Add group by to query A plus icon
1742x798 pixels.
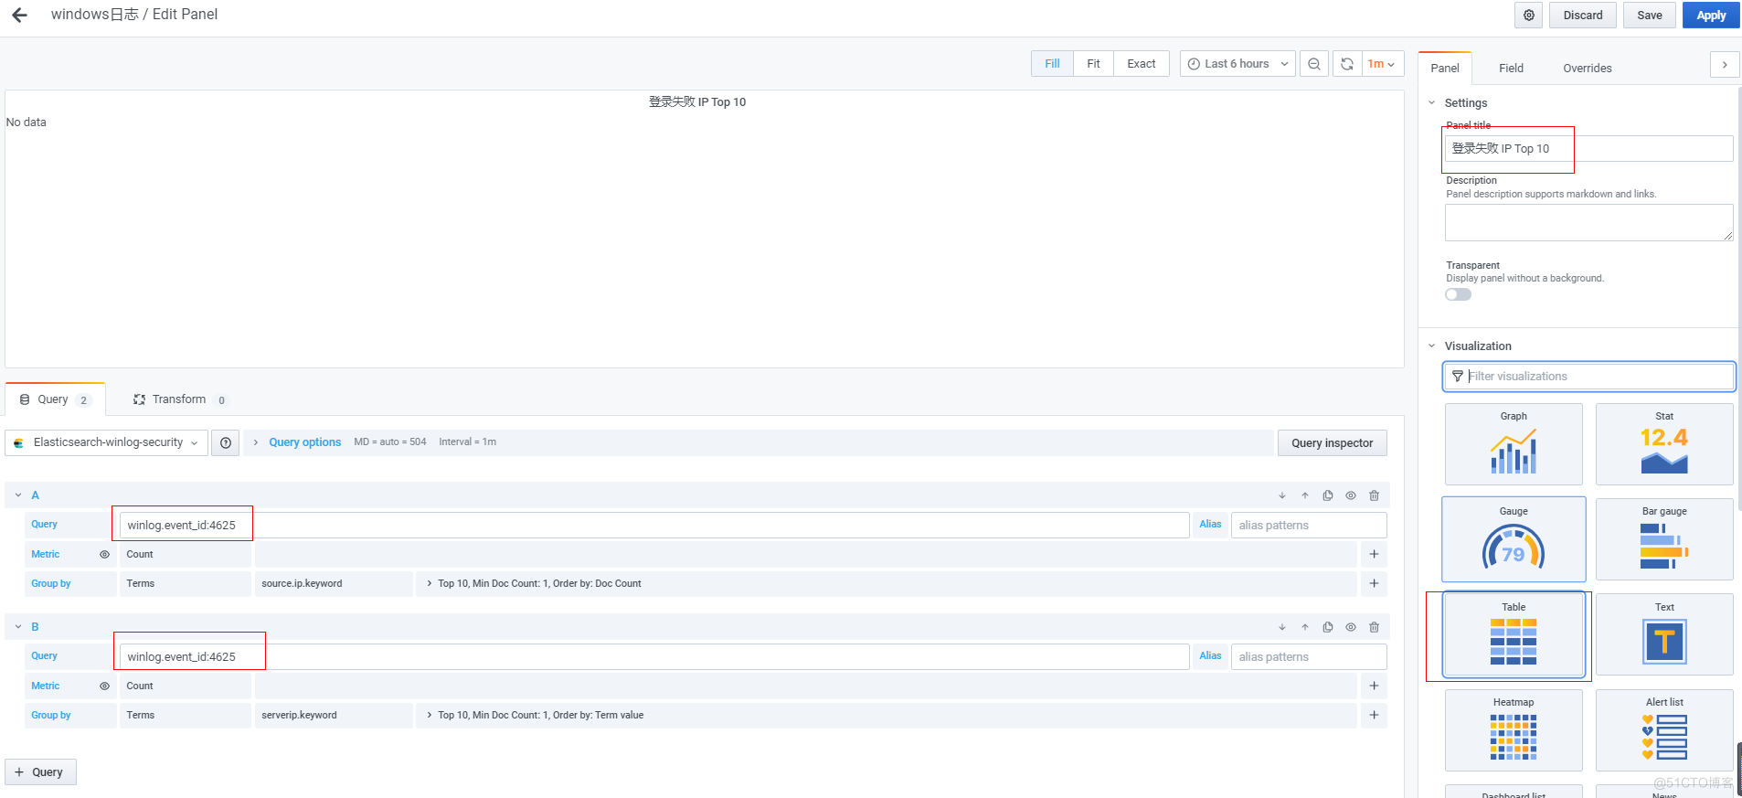coord(1374,583)
